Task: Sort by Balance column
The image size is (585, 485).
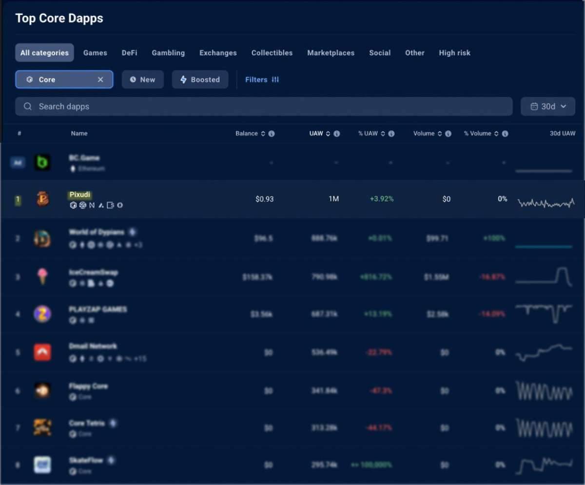Action: point(250,133)
